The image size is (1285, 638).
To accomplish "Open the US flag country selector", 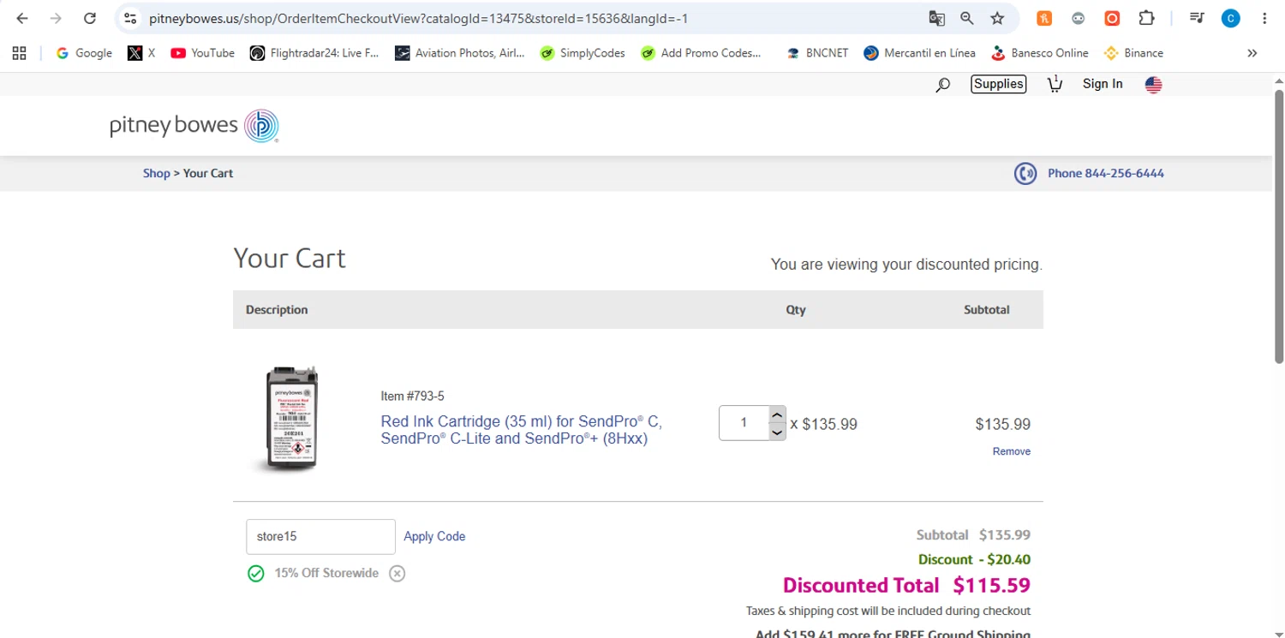I will coord(1153,84).
